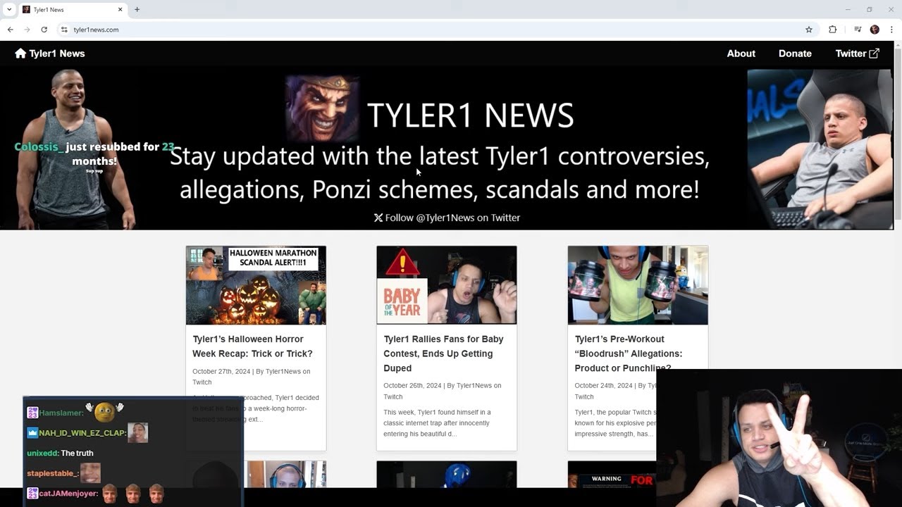Follow @Tyler1News on Twitter link

click(447, 218)
